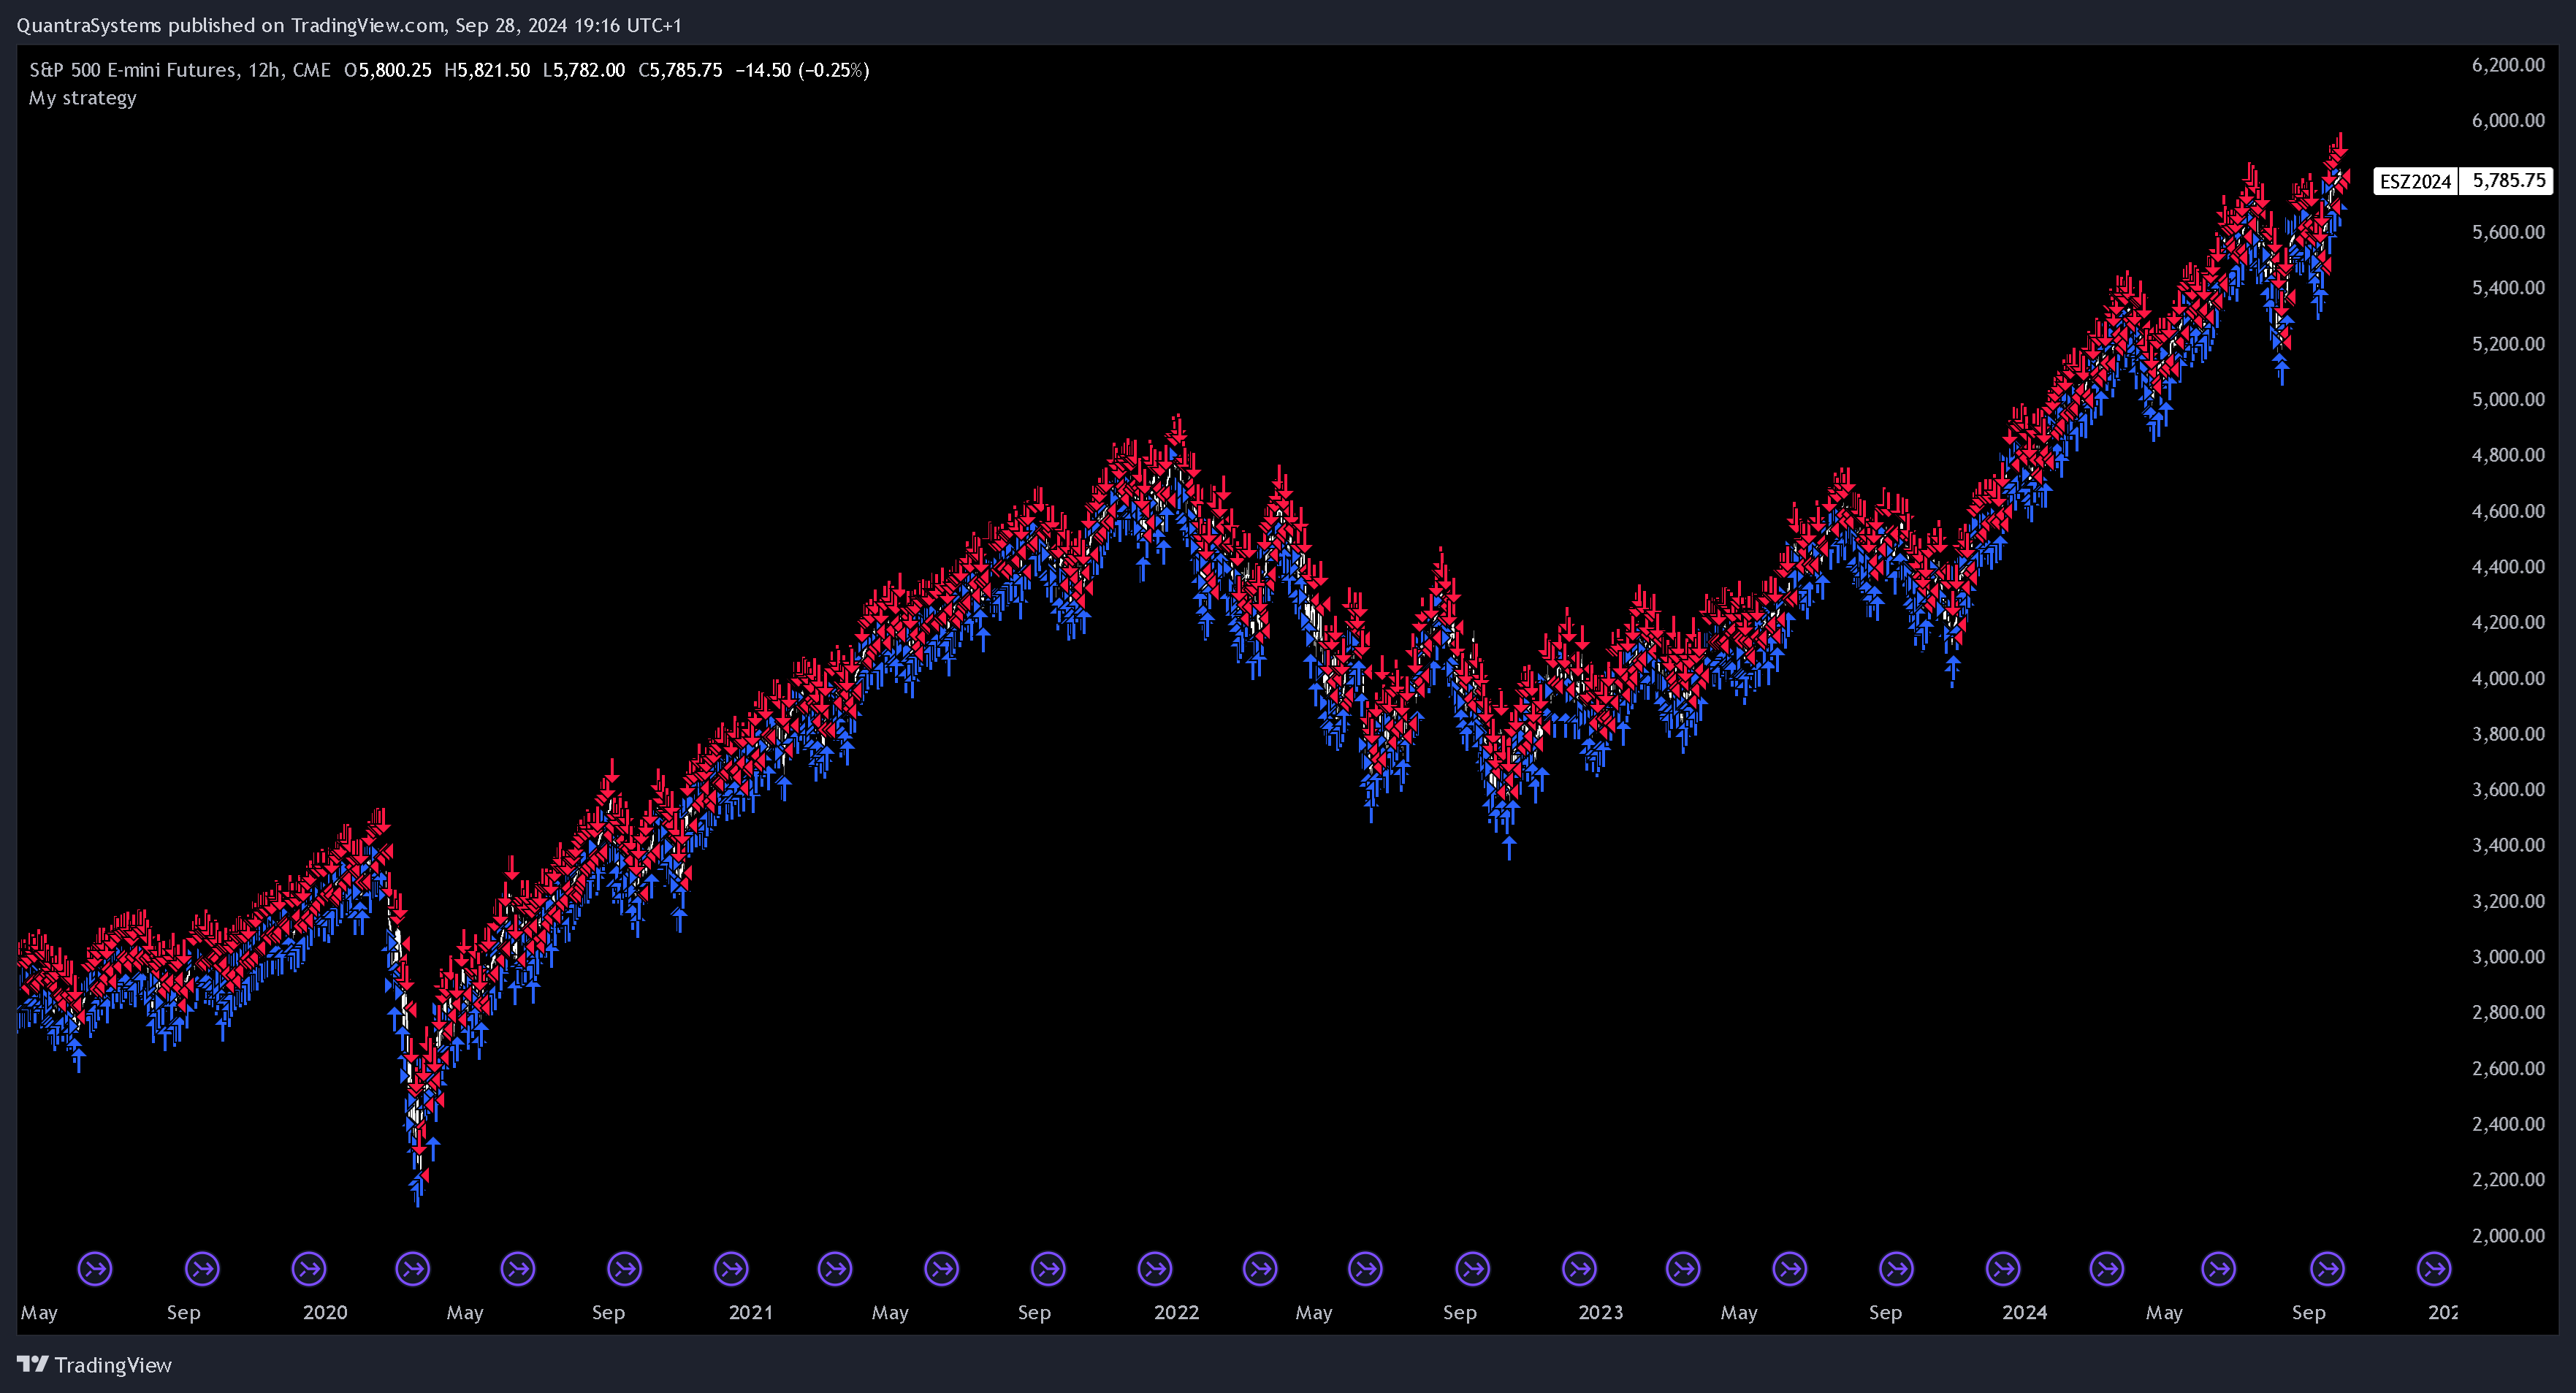Click the ESZ2024 symbol label on the price axis
Image resolution: width=2576 pixels, height=1393 pixels.
coord(2415,181)
